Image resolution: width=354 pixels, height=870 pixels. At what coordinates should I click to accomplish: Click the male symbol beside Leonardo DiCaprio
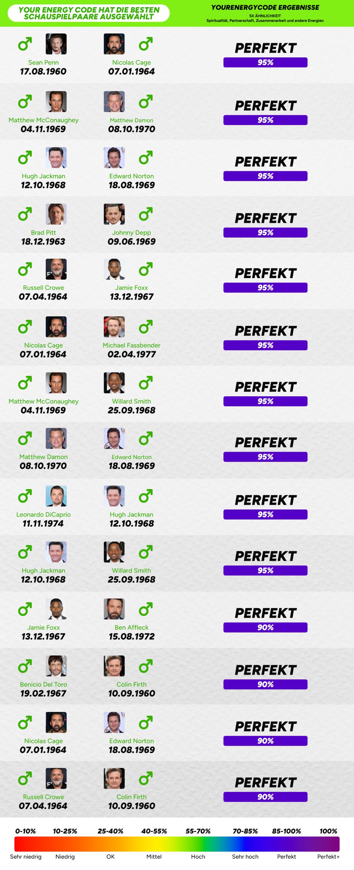[x=25, y=496]
